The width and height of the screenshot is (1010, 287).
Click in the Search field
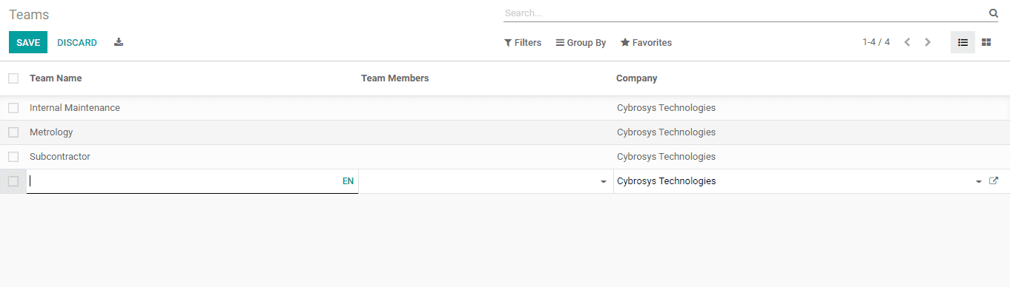coord(745,13)
